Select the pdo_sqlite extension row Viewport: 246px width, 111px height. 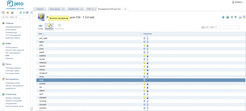click(141, 38)
